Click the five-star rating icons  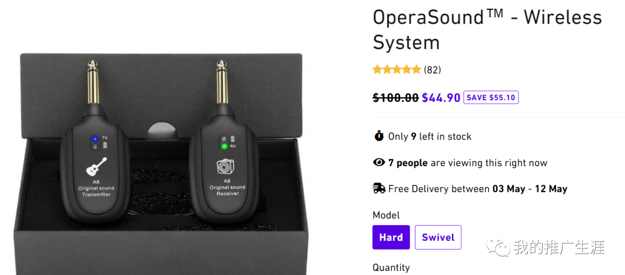(396, 70)
